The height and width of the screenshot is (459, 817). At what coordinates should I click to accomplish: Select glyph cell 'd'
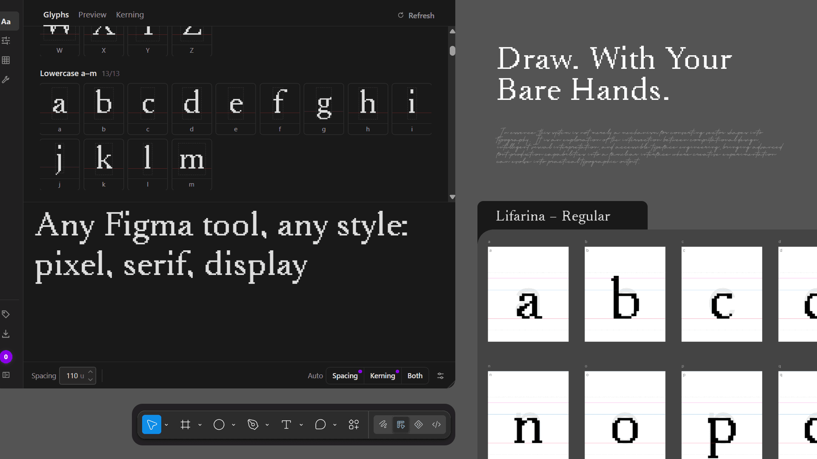192,109
